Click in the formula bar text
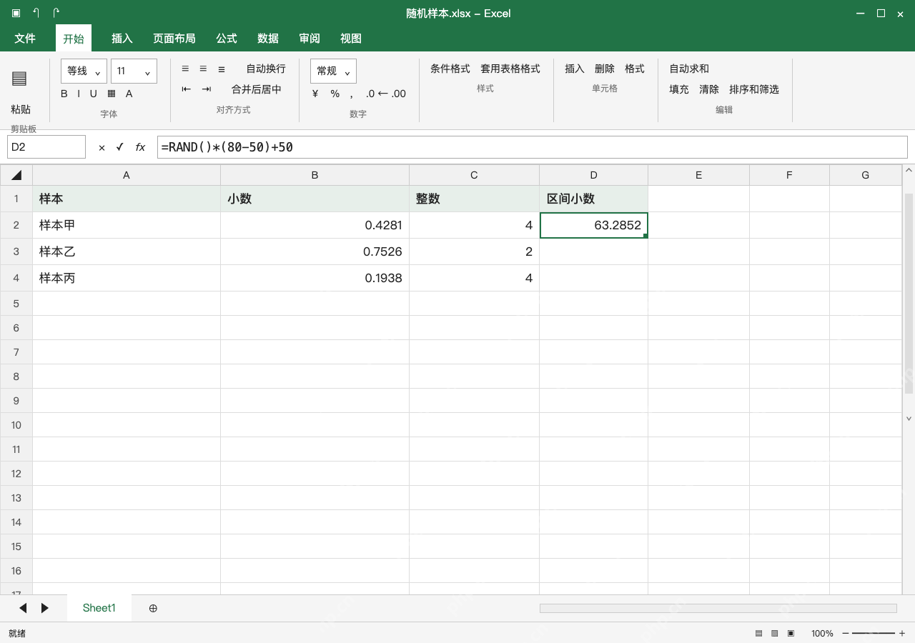The height and width of the screenshot is (643, 915). pos(533,147)
